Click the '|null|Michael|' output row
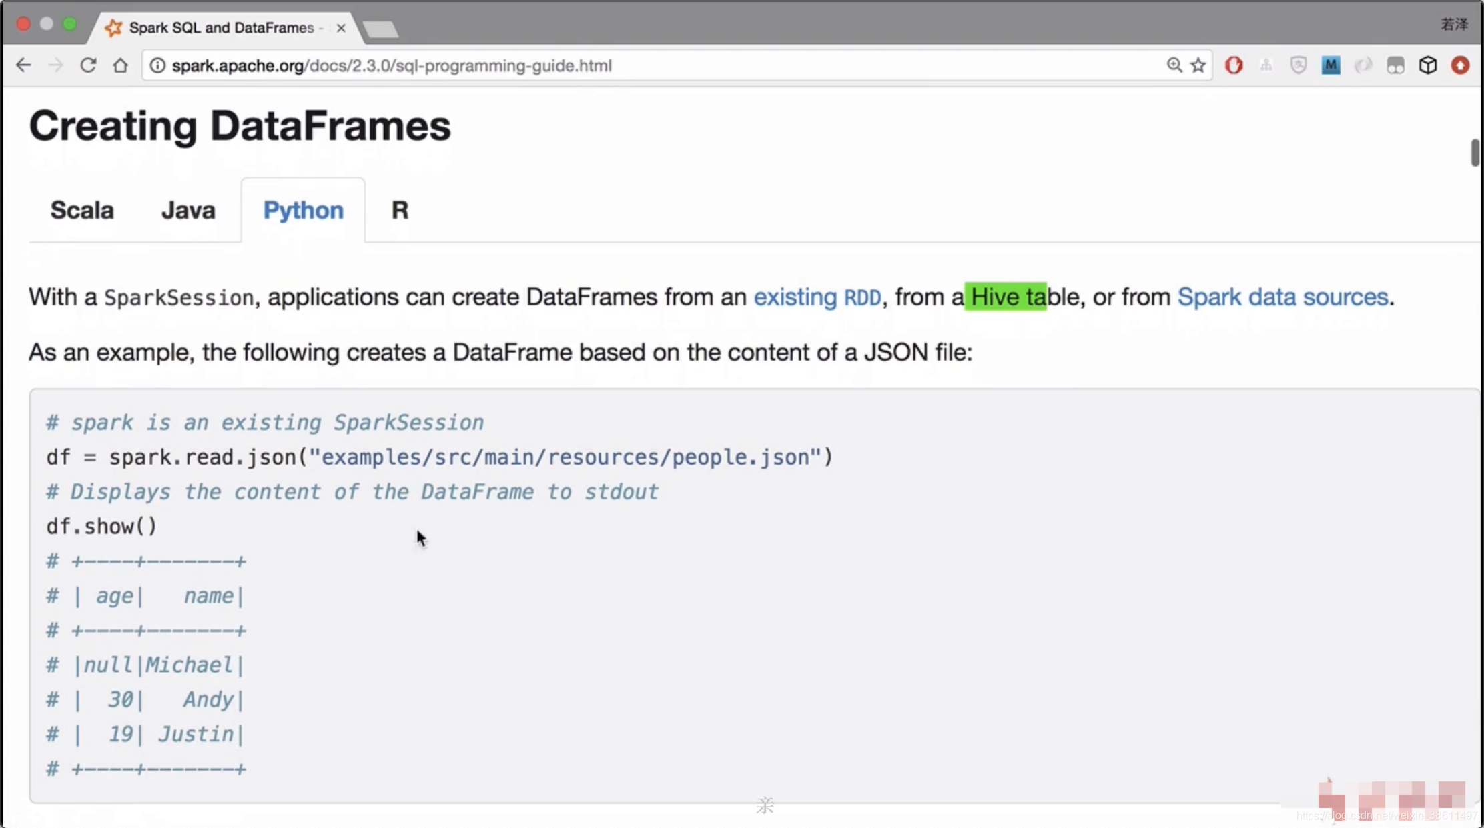This screenshot has height=828, width=1484. point(145,665)
